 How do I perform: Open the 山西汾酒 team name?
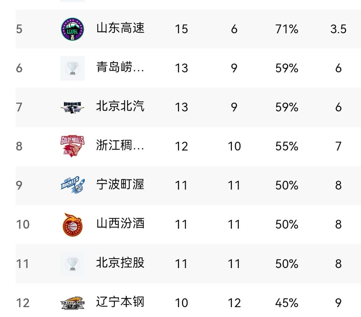pyautogui.click(x=120, y=224)
